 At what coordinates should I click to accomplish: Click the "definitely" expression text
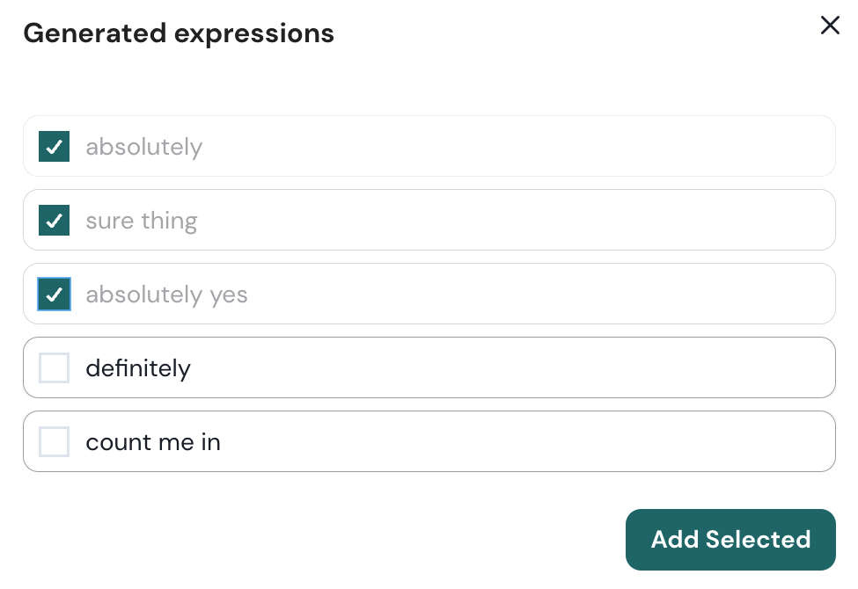click(137, 368)
